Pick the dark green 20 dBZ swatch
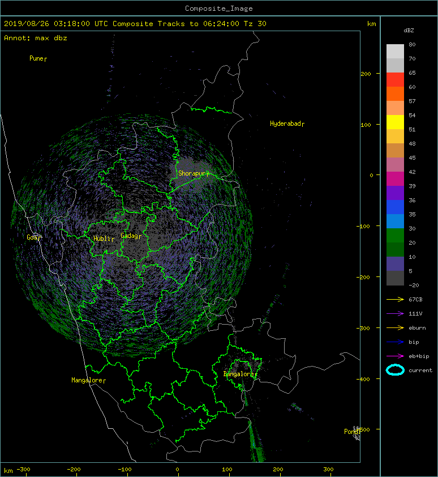This screenshot has height=477, width=438. 395,249
